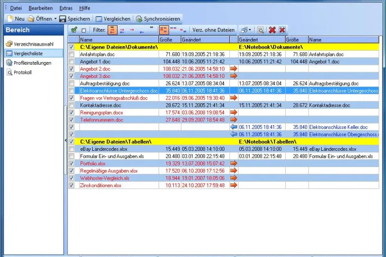Image resolution: width=386 pixels, height=257 pixels.
Task: Toggle the identical files equals-sign filter
Action: click(151, 27)
